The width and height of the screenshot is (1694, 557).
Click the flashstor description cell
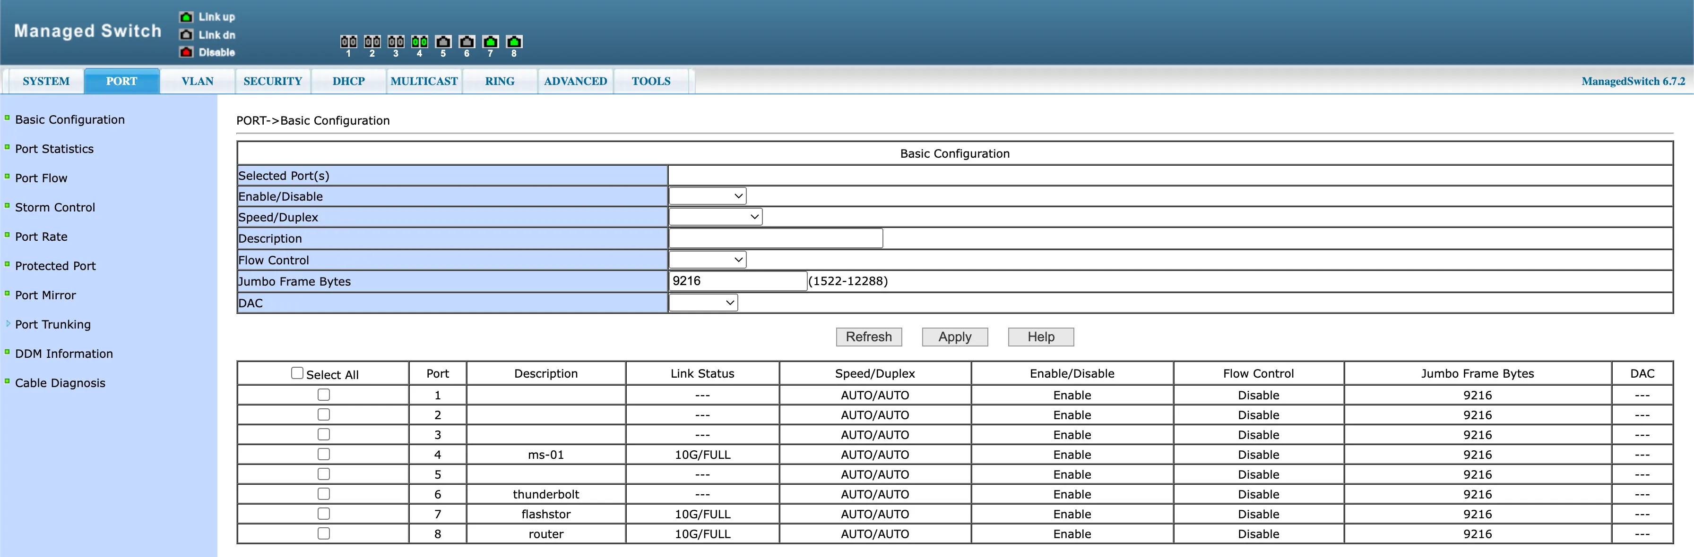(546, 515)
